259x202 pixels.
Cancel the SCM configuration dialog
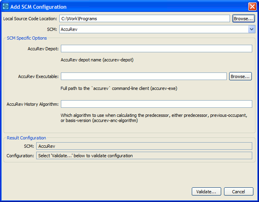(238, 192)
